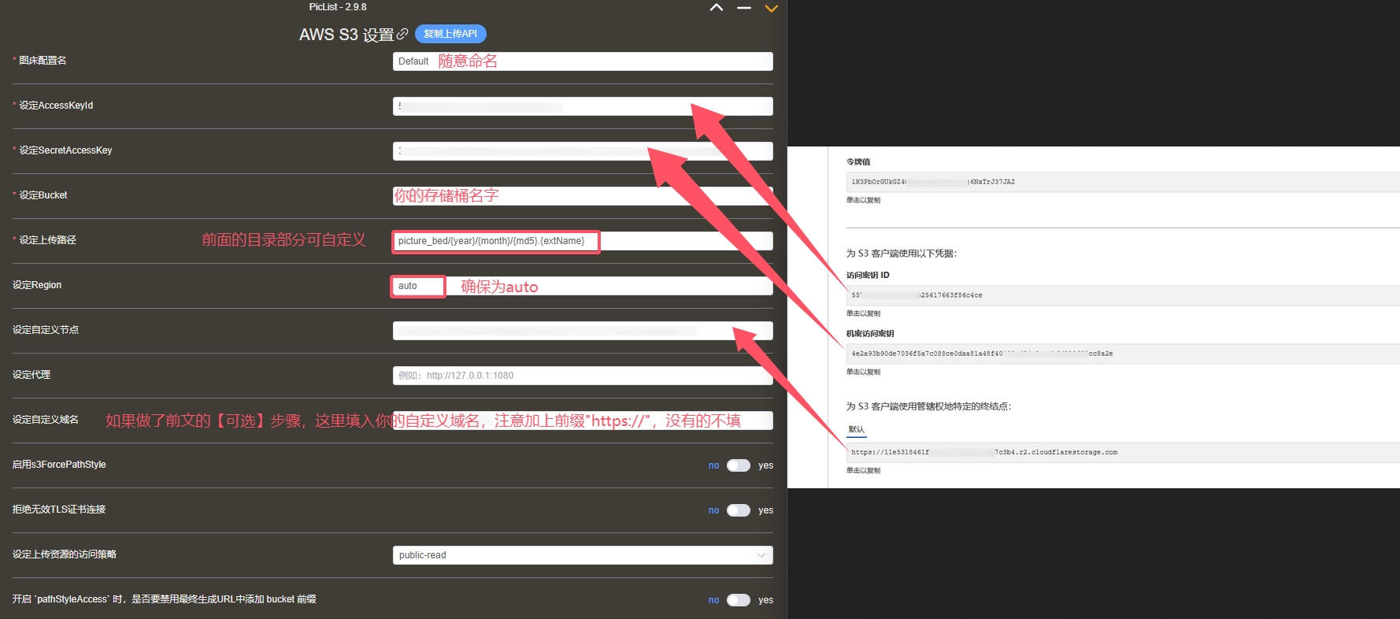
Task: Switch to the 默认 endpoint tab
Action: pos(856,430)
